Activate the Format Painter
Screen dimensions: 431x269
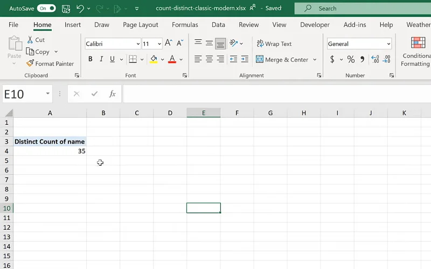50,63
